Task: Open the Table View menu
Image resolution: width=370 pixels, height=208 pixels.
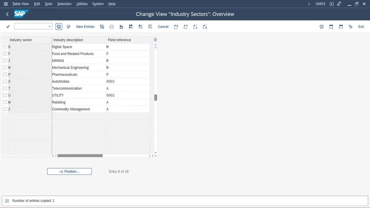Action: click(21, 4)
